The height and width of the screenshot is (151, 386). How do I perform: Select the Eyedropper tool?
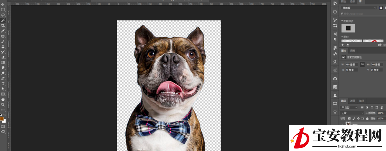click(x=3, y=31)
